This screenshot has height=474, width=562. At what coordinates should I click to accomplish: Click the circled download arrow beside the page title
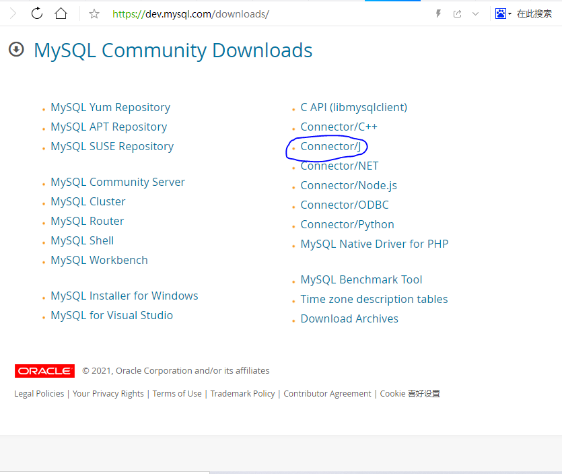tap(15, 49)
